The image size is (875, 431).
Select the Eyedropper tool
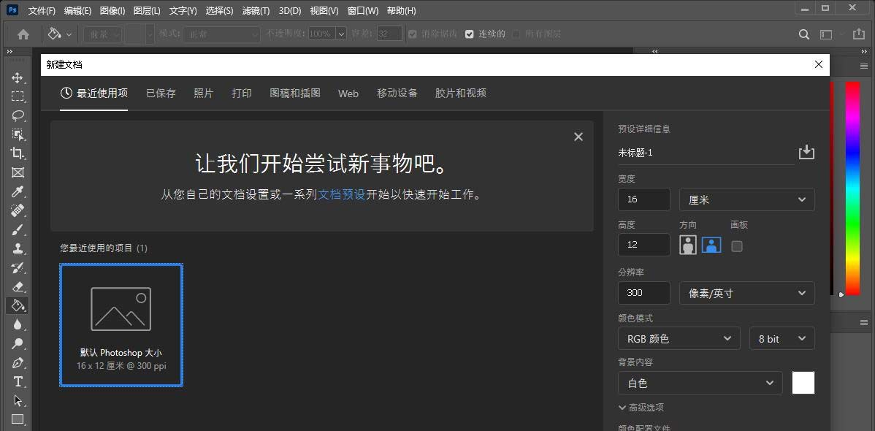tap(18, 191)
